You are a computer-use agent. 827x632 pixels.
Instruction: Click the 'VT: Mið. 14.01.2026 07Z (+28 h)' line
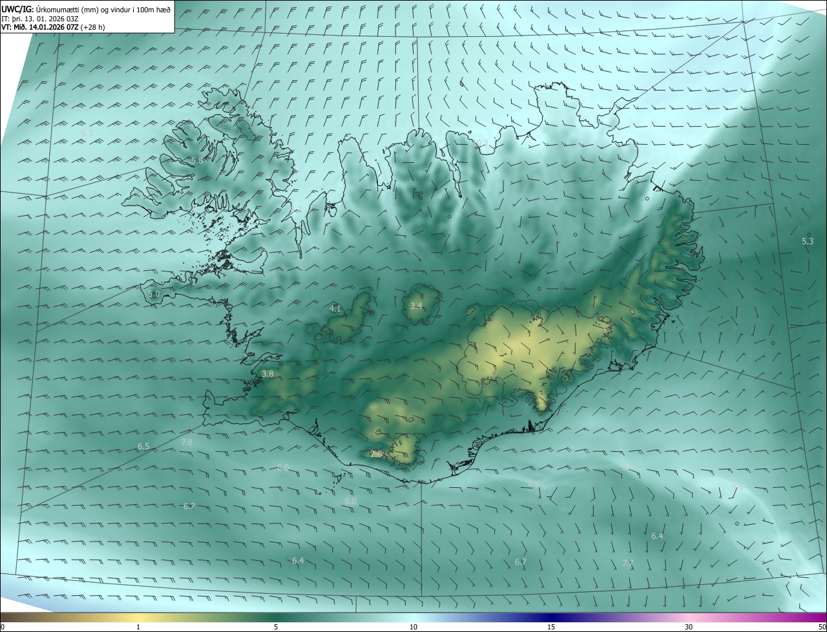tap(54, 27)
